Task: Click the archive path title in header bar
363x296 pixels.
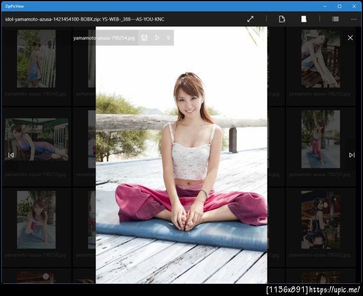Action: coord(85,19)
